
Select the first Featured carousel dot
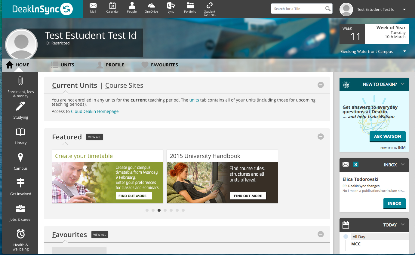147,210
